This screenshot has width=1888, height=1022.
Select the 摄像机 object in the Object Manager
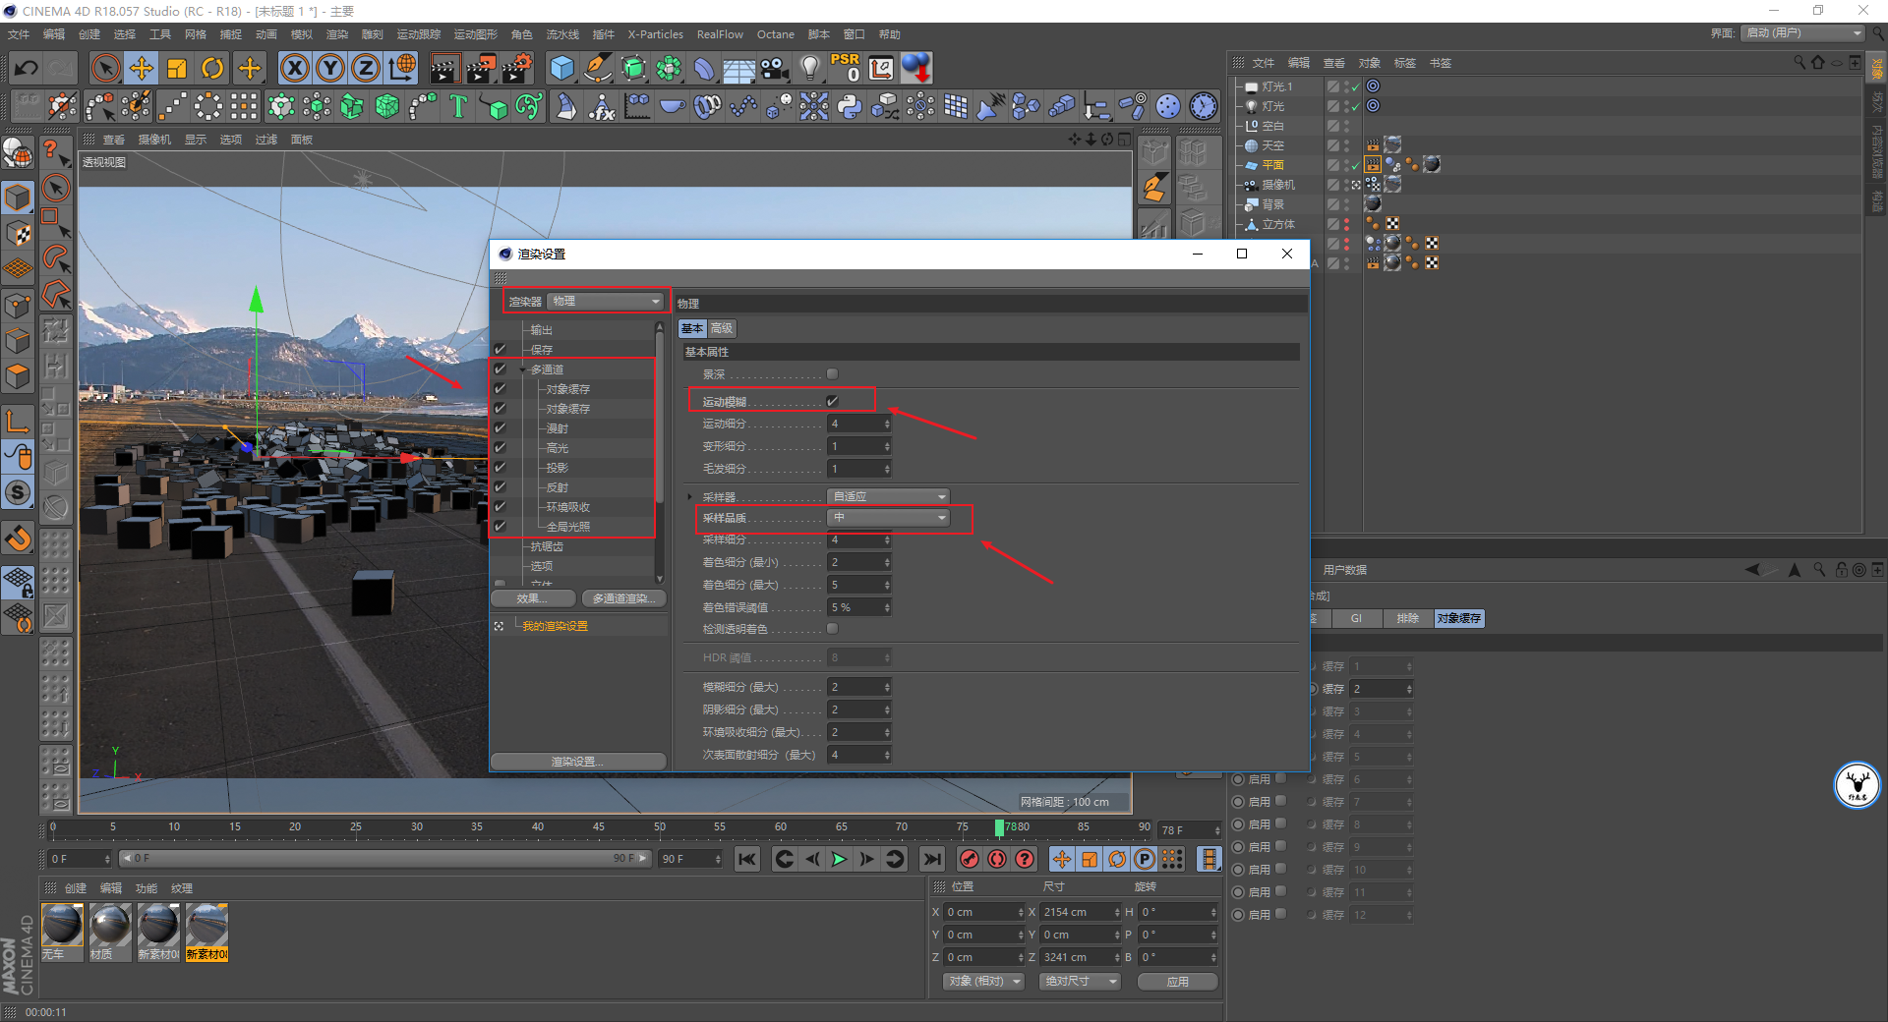pos(1278,185)
